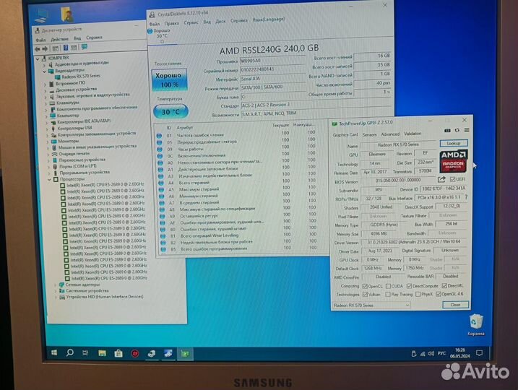Toggle the PhysX checkbox

click(418, 294)
